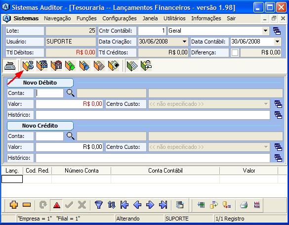Go to the first record arrow icon

(x=124, y=205)
